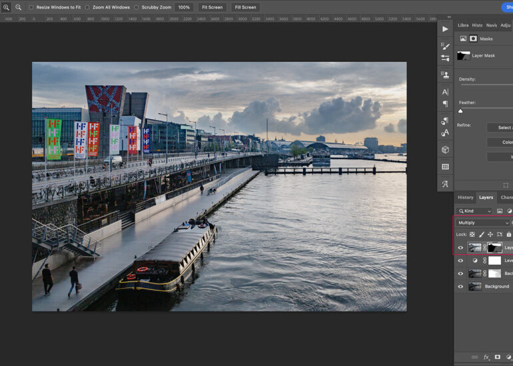This screenshot has width=513, height=366.
Task: Click the top layer mask link icon
Action: tap(484, 248)
